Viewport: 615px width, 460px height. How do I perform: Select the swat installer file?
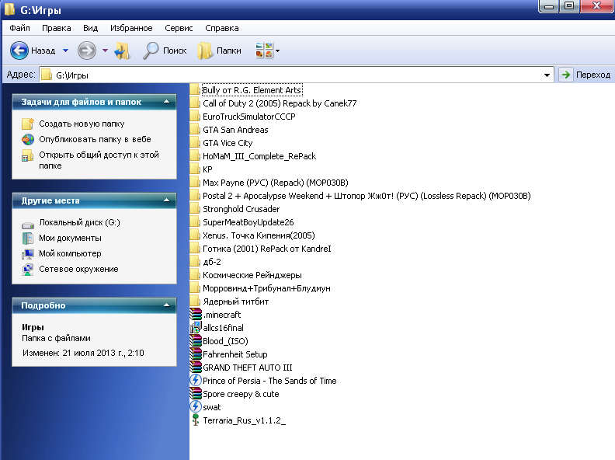[x=205, y=407]
